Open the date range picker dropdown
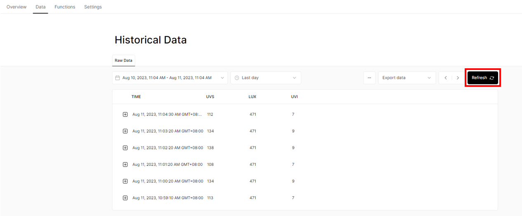Viewport: 522px width, 216px height. (x=170, y=78)
